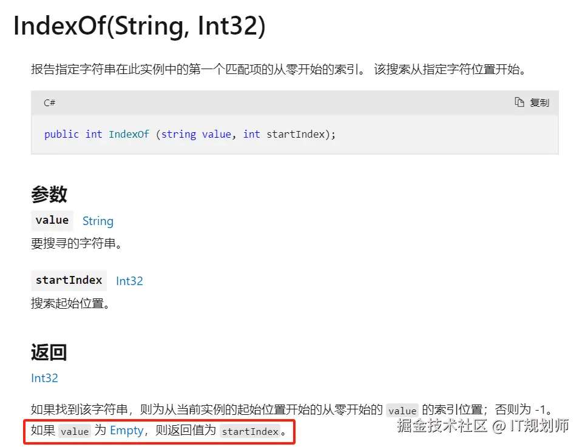The image size is (582, 447).
Task: Click the C# language label on code block
Action: (x=49, y=103)
